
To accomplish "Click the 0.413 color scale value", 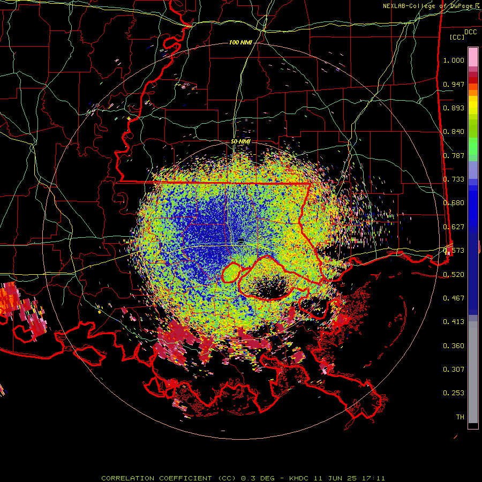I will 454,322.
